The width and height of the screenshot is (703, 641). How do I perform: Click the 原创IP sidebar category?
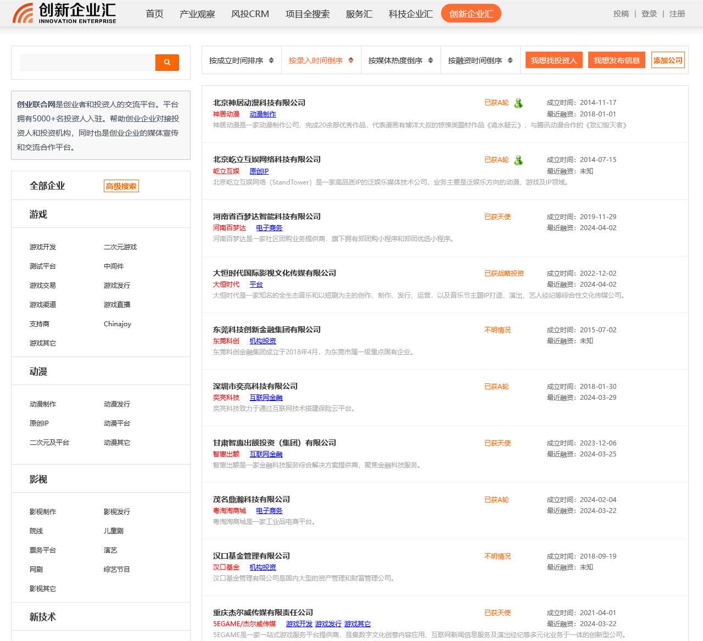(x=39, y=423)
